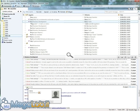
Task: Click the thread column header icon
Action: [x=23, y=15]
